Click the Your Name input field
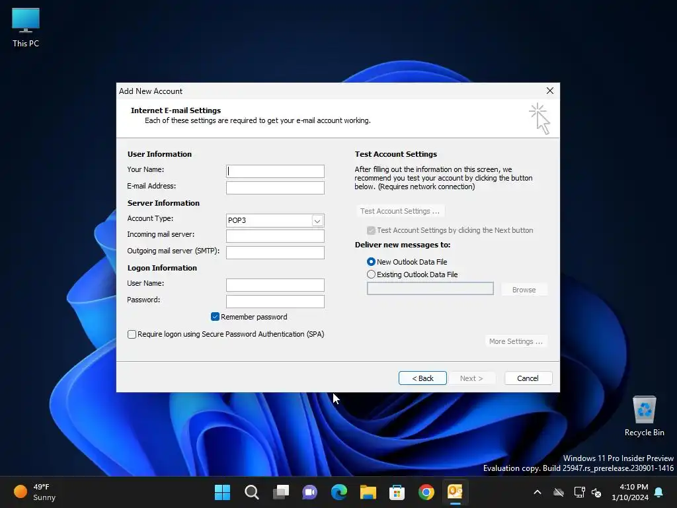 275,171
